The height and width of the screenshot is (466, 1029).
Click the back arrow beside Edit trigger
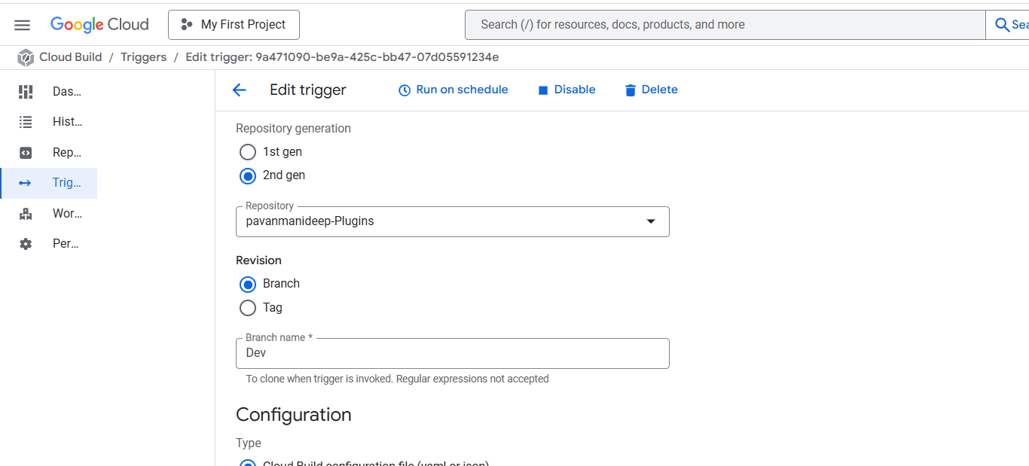(x=239, y=90)
